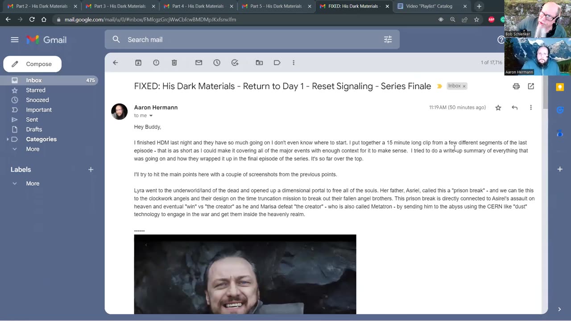This screenshot has width=571, height=321.
Task: Mark the email as unread
Action: tap(199, 63)
